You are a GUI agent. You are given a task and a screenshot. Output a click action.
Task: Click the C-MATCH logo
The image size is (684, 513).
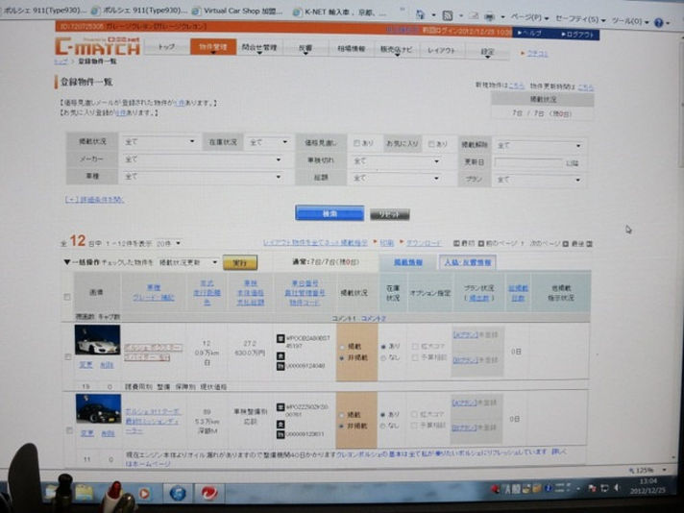[97, 46]
